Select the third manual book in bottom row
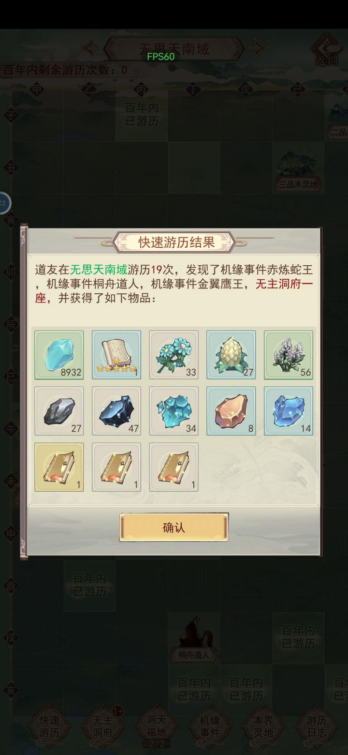Viewport: 348px width, 755px height. pyautogui.click(x=174, y=467)
